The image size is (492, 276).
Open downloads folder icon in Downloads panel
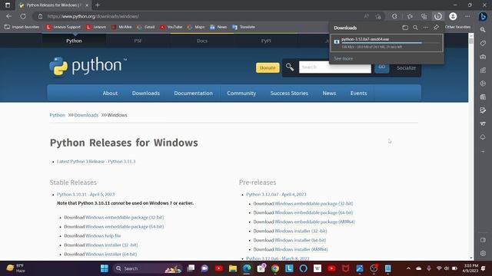405,28
